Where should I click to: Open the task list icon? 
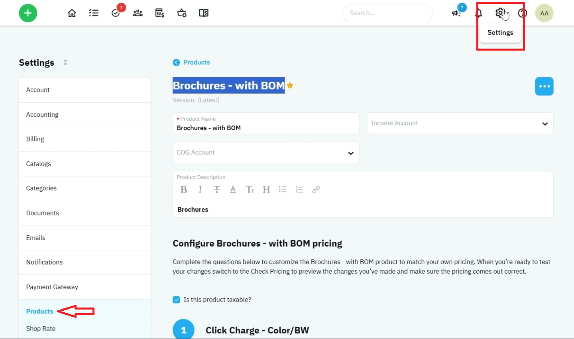pyautogui.click(x=94, y=13)
